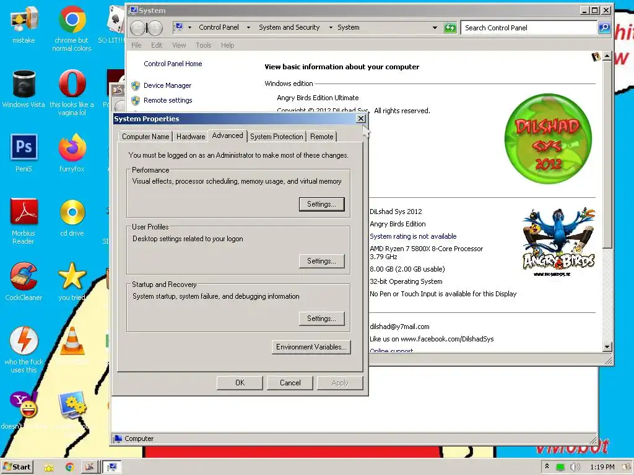This screenshot has height=475, width=634.
Task: Switch to the Hardware tab
Action: tap(191, 137)
